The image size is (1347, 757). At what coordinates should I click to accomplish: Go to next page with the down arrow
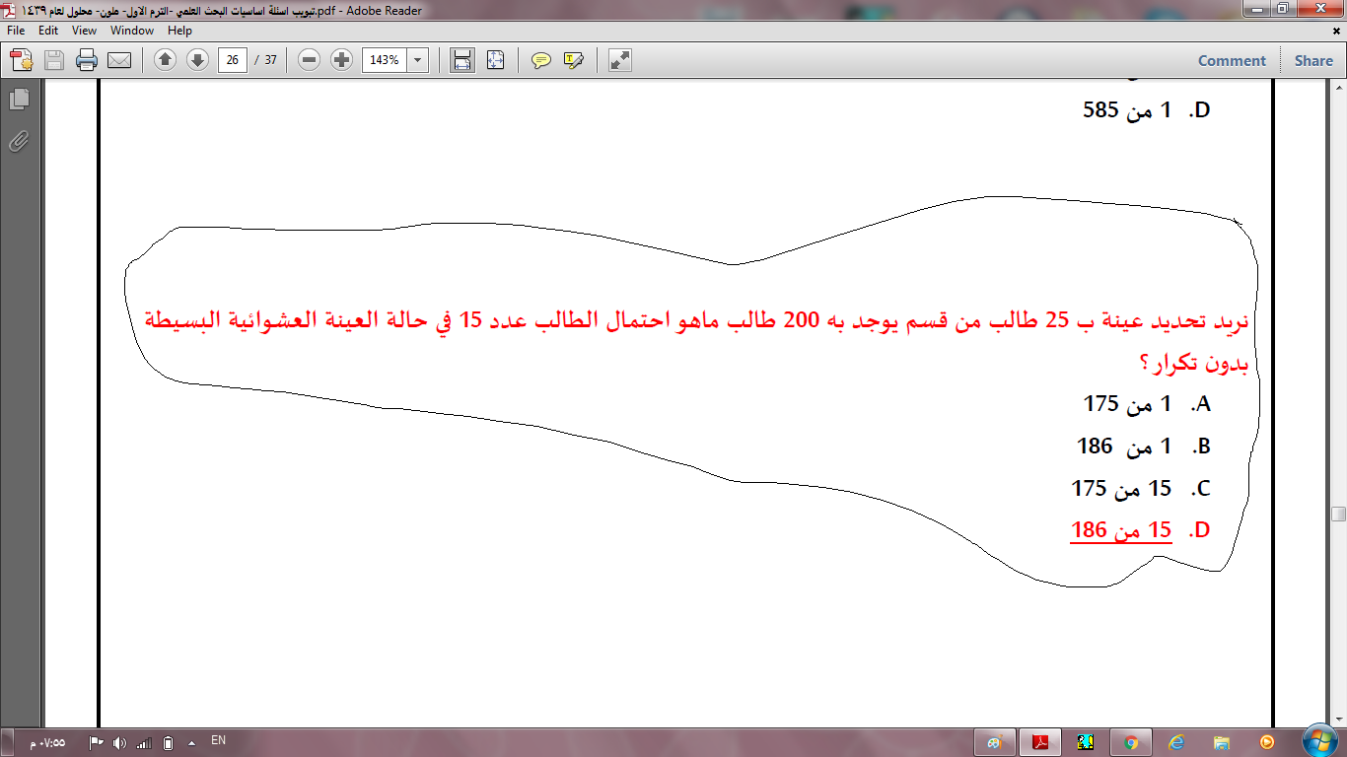click(197, 60)
